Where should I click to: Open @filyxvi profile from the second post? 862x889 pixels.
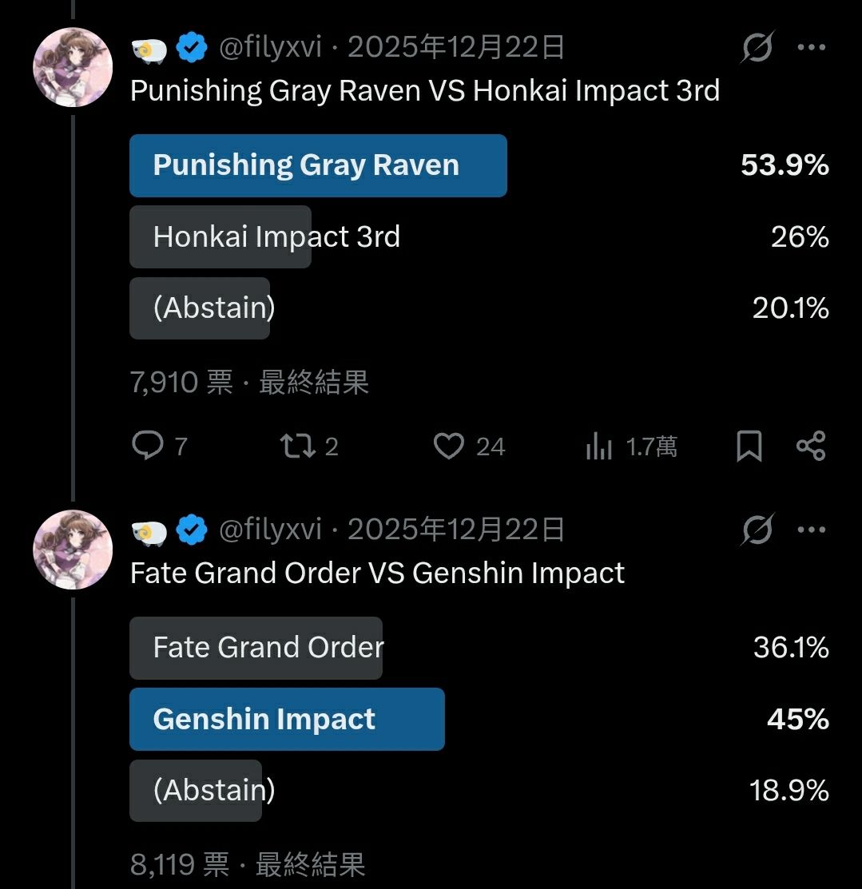click(271, 530)
